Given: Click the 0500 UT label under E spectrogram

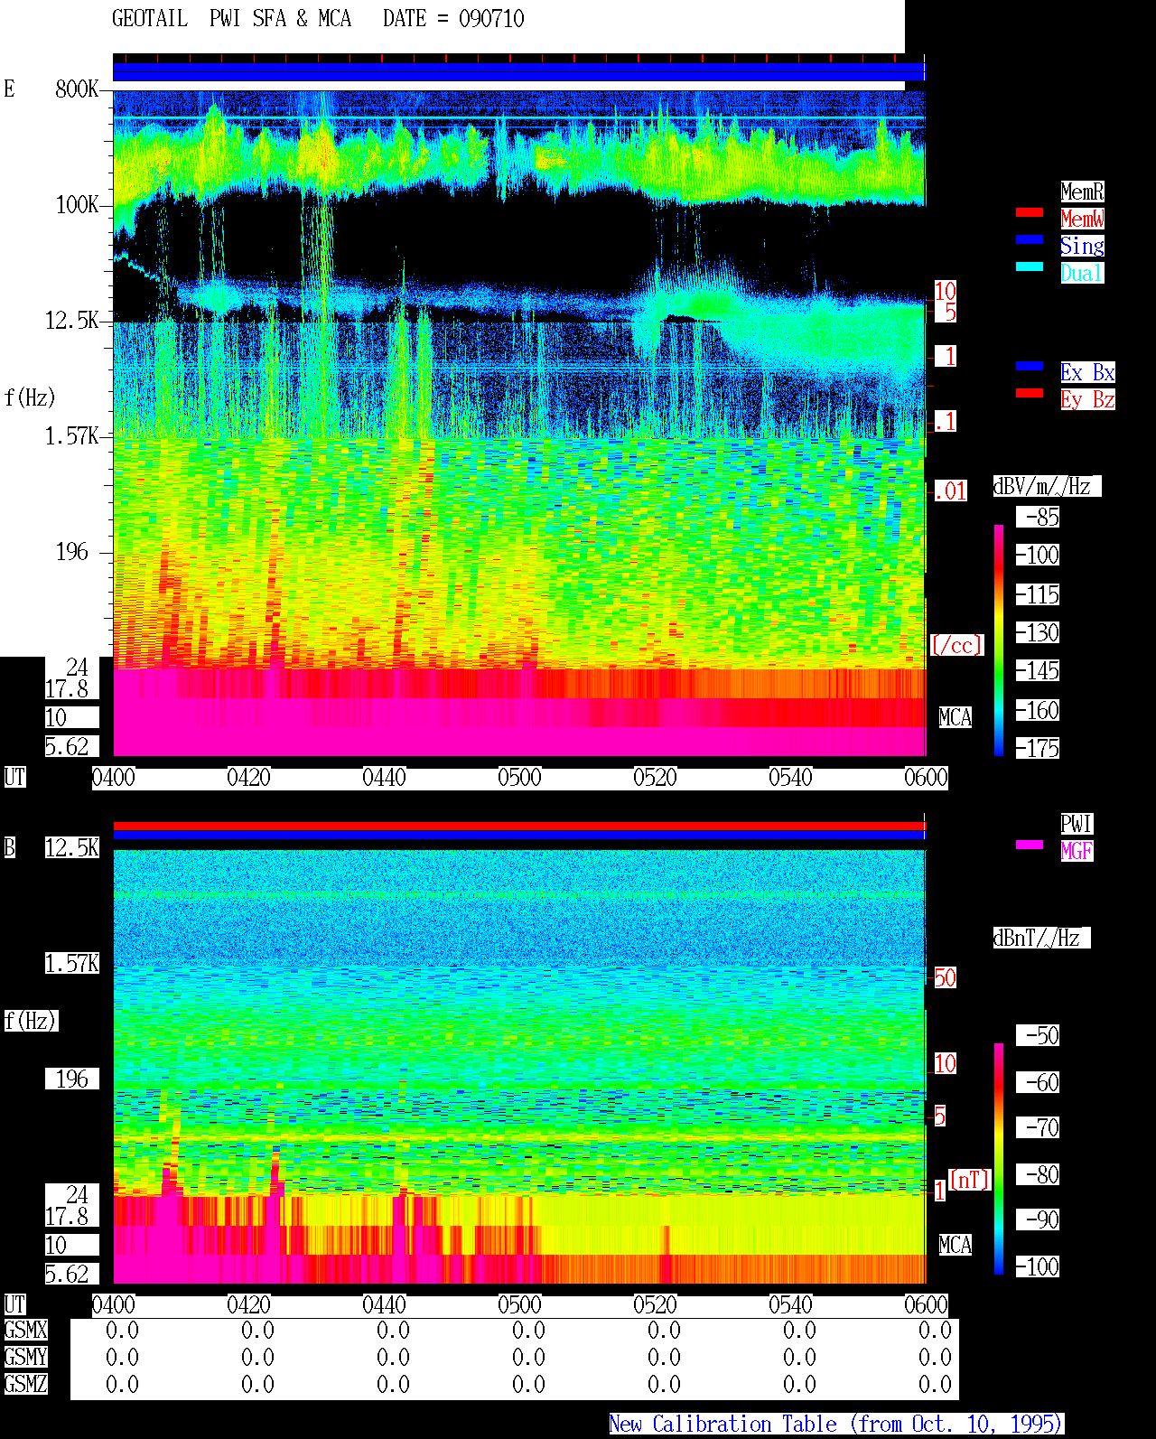Looking at the screenshot, I should pos(519,778).
